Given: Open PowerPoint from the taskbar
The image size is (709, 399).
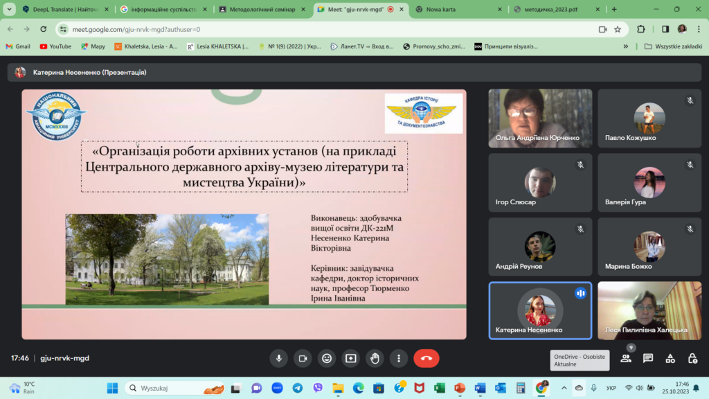Looking at the screenshot, I should point(459,388).
